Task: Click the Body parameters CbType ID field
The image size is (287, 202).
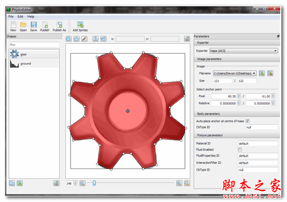Action: pyautogui.click(x=262, y=127)
